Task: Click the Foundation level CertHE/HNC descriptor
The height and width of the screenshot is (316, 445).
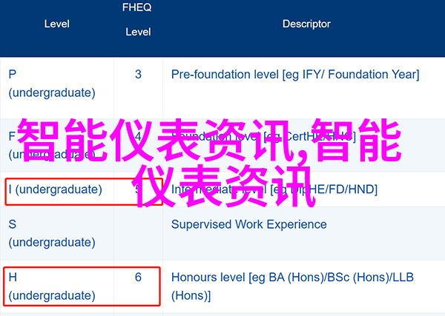Action: [x=263, y=136]
